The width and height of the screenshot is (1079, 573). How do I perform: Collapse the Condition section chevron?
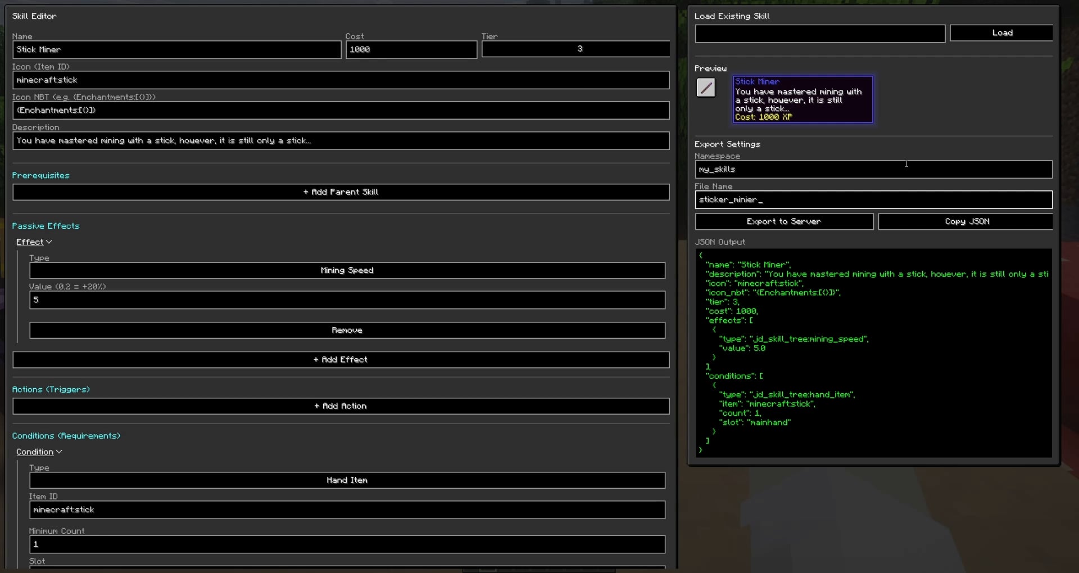[x=59, y=452]
